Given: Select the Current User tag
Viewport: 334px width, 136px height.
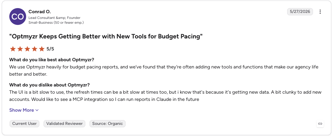Looking at the screenshot, I should click(24, 124).
